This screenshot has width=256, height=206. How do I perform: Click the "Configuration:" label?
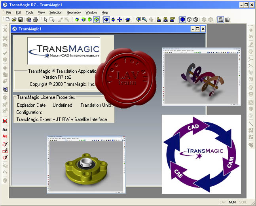[x=29, y=112]
